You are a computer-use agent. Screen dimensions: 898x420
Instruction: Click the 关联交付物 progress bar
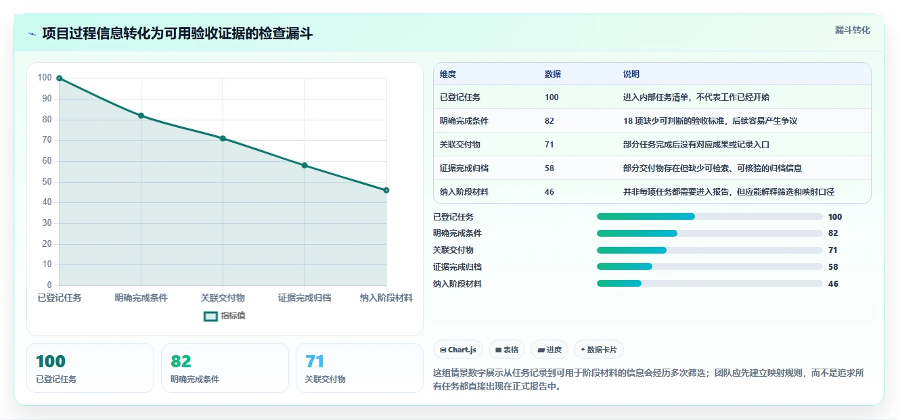710,250
